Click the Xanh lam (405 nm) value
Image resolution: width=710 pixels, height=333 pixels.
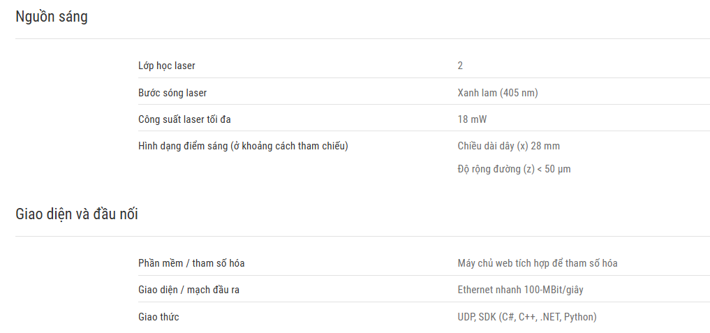coord(498,93)
